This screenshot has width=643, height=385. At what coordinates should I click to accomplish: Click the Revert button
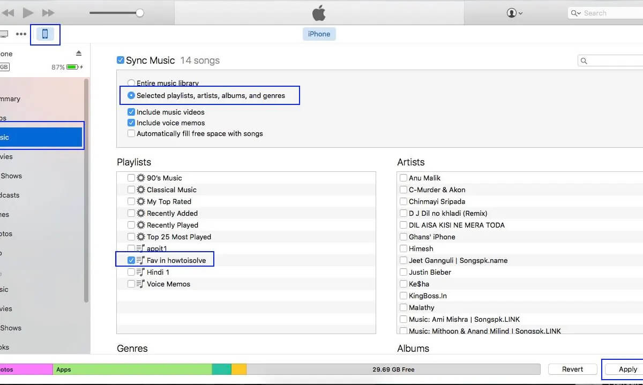coord(572,369)
